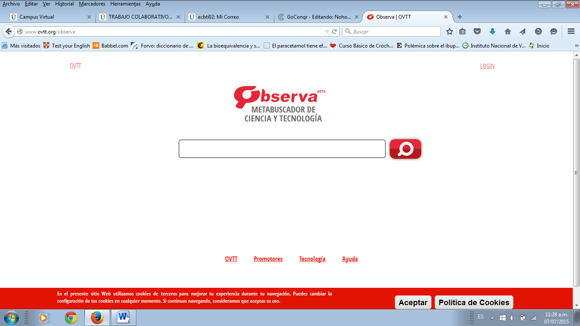580x326 pixels.
Task: Focus the Observa metasearch text box
Action: point(282,149)
